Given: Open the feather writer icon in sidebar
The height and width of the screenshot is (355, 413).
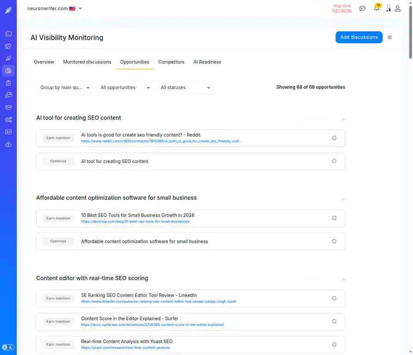Looking at the screenshot, I should [8, 58].
